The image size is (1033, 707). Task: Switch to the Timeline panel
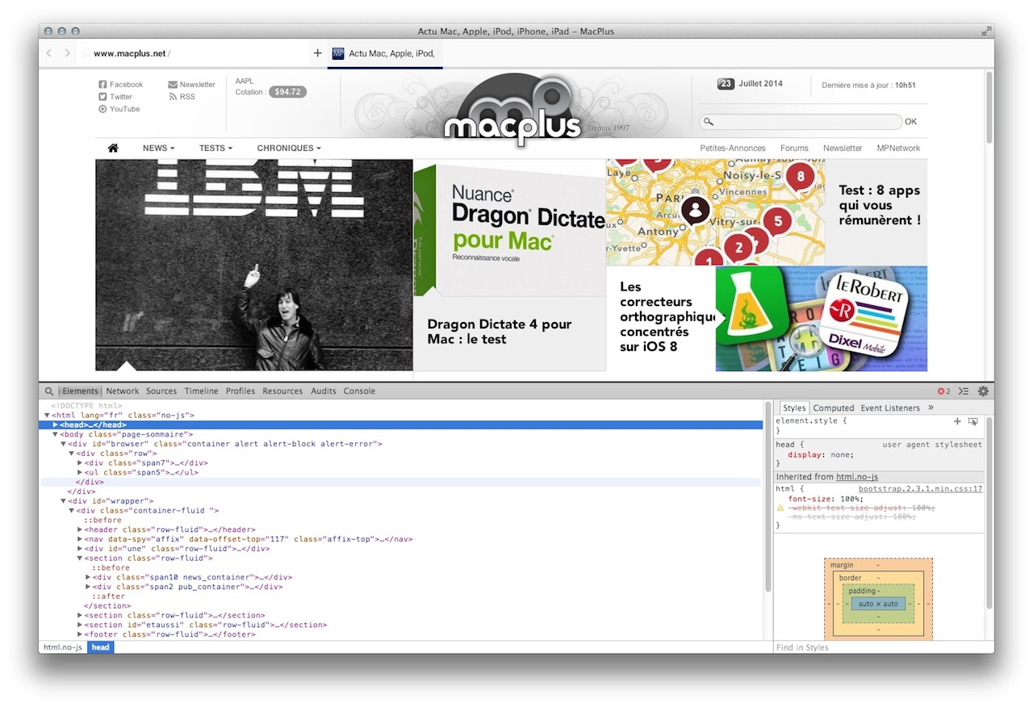coord(201,391)
